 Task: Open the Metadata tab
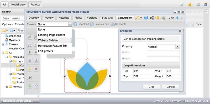(64, 18)
